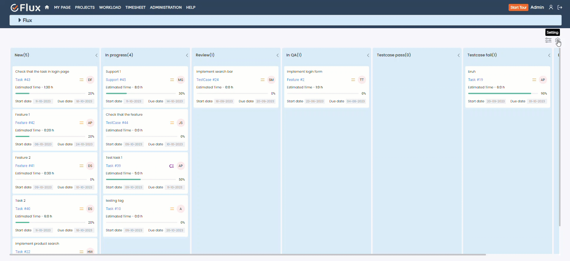Viewport: 570px width, 261px height.
Task: Expand the Flux project breadcrumb
Action: [x=20, y=20]
